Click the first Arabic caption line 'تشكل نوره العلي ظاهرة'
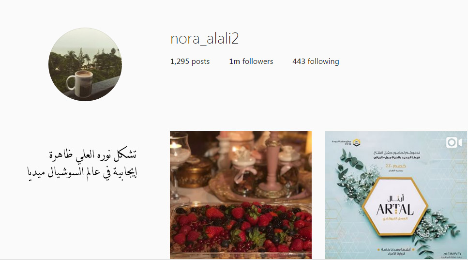The height and width of the screenshot is (260, 468). click(92, 155)
